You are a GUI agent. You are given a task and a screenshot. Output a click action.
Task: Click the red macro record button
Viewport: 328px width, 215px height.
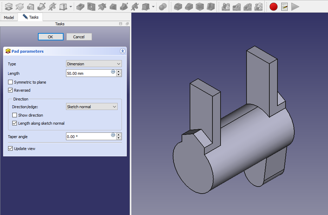coord(274,6)
